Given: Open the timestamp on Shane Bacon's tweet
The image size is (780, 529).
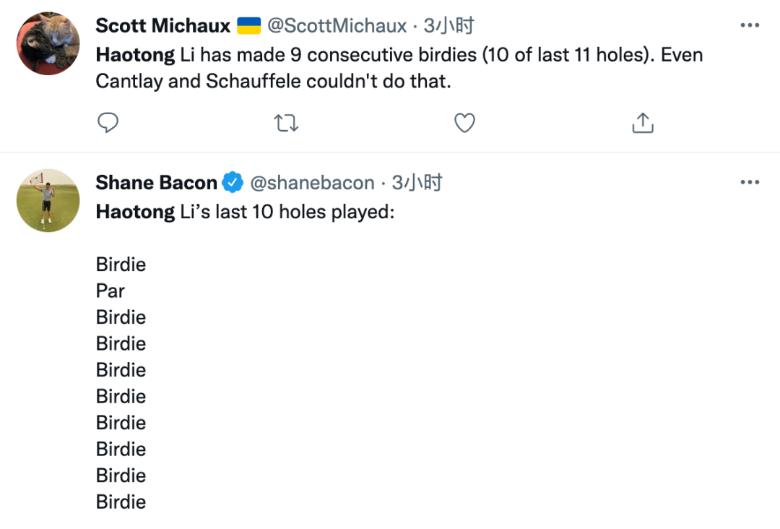Looking at the screenshot, I should pos(417,184).
